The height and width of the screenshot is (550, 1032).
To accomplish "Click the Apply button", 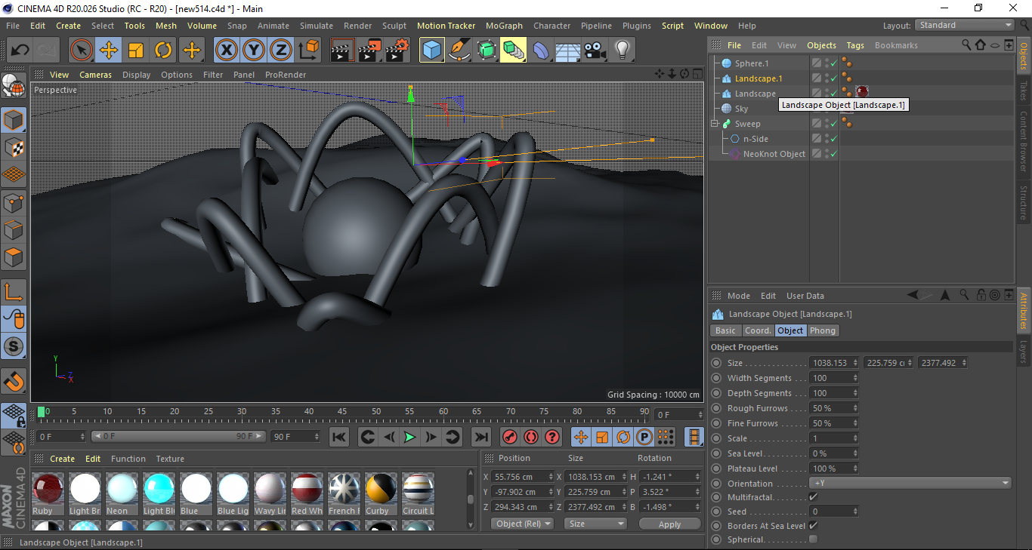I will click(x=669, y=524).
